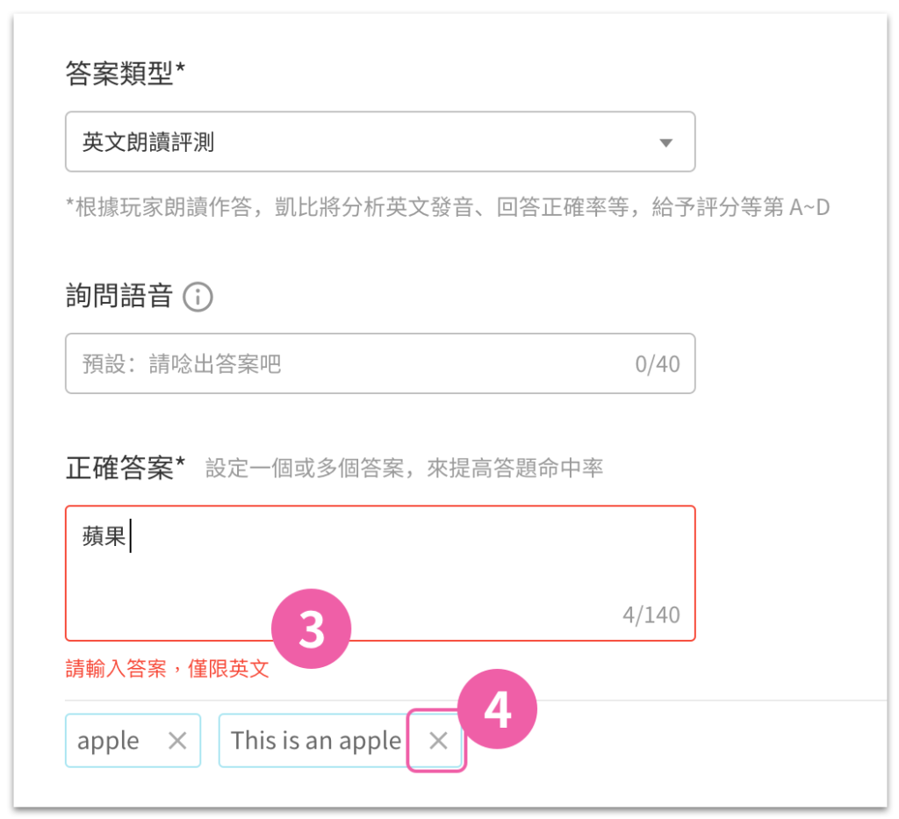Click the 'This is an apple' chip text
The height and width of the screenshot is (819, 899).
coord(316,741)
